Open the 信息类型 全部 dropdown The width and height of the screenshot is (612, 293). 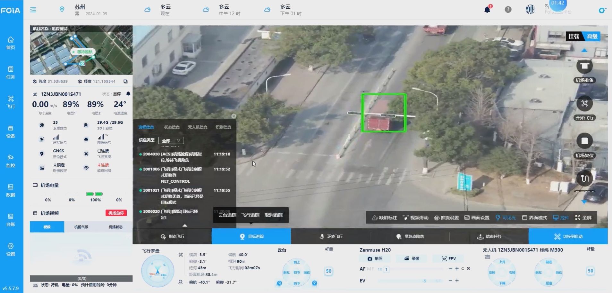pyautogui.click(x=171, y=140)
